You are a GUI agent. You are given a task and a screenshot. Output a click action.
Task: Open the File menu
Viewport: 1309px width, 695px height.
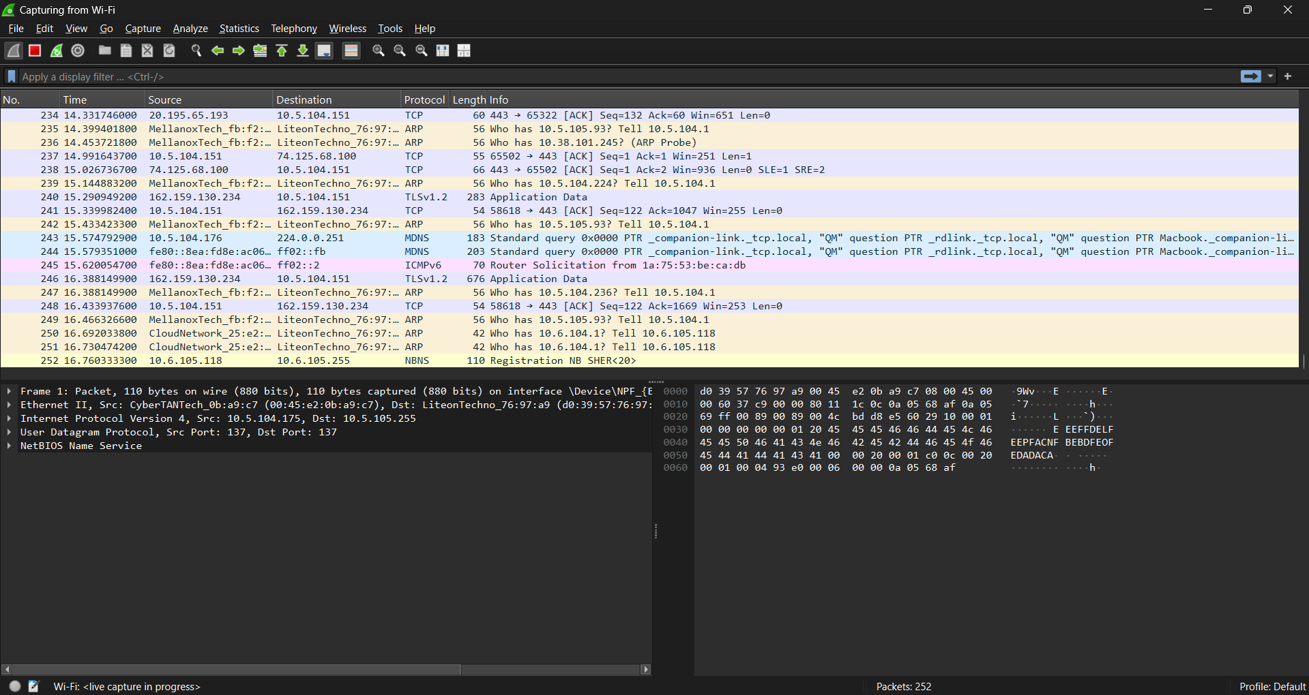click(16, 29)
